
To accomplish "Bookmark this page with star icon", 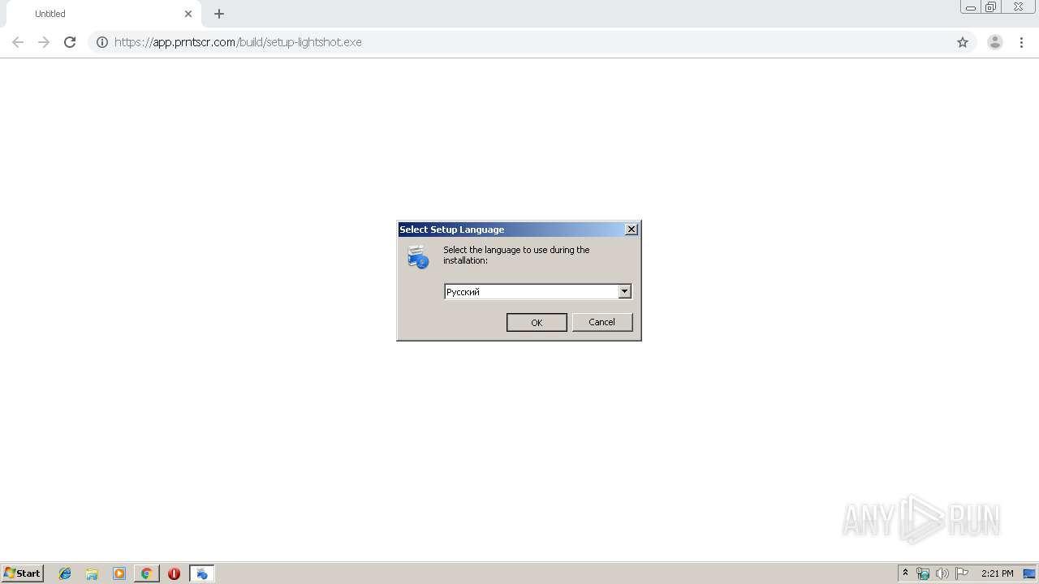I will pos(963,42).
